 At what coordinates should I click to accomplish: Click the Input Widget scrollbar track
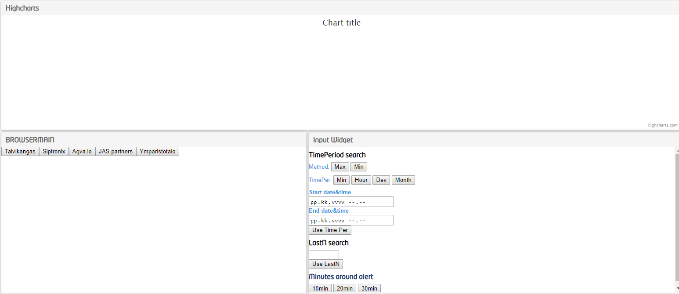click(677, 218)
